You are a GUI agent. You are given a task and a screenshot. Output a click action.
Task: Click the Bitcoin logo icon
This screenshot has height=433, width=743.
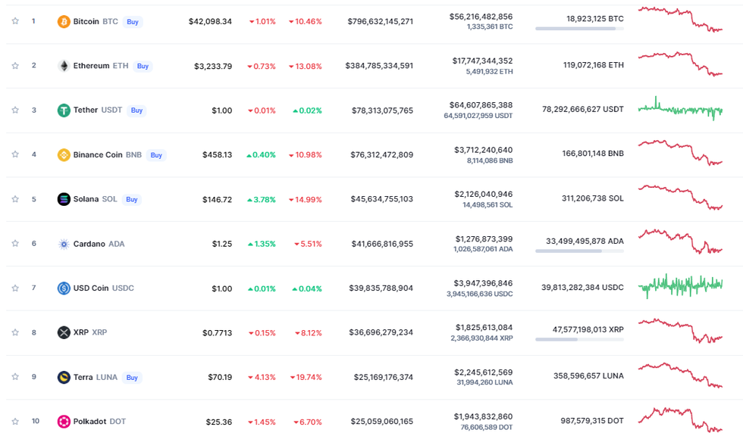[x=64, y=22]
